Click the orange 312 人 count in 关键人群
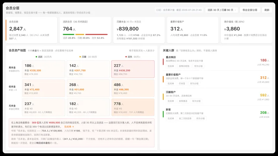Screen dimensions: 278x156 click(x=264, y=78)
